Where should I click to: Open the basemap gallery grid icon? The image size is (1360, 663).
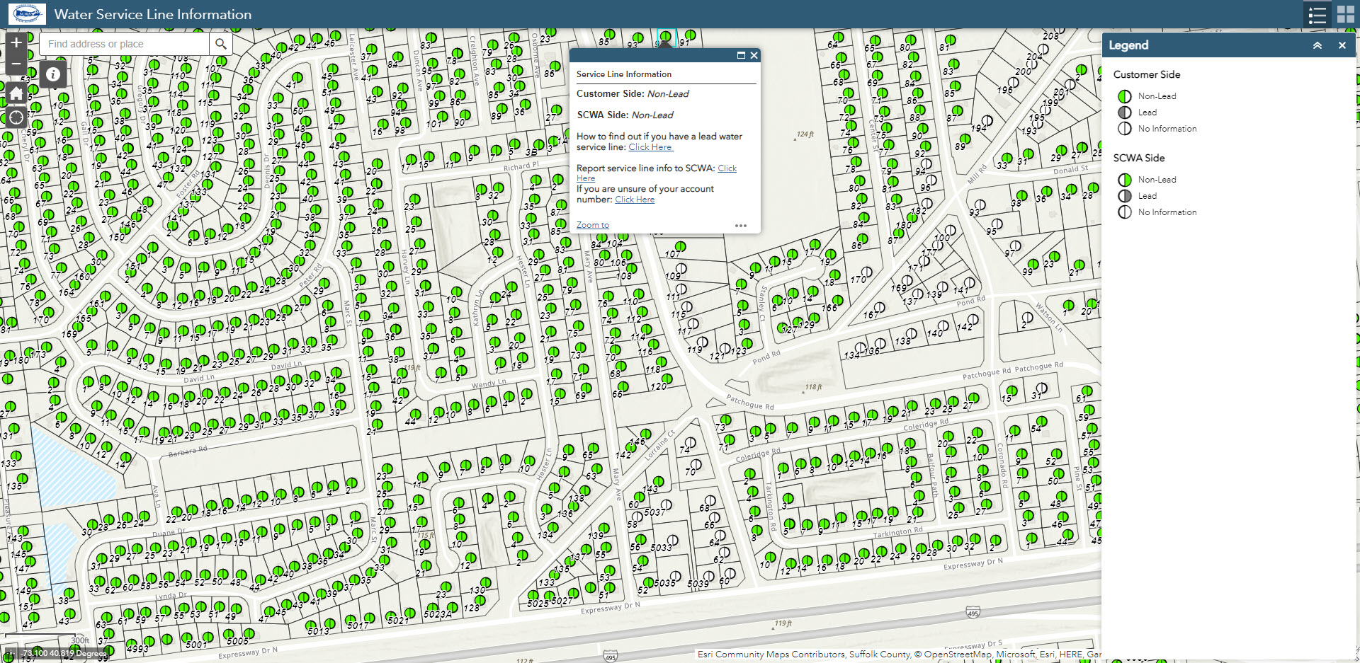(1345, 15)
